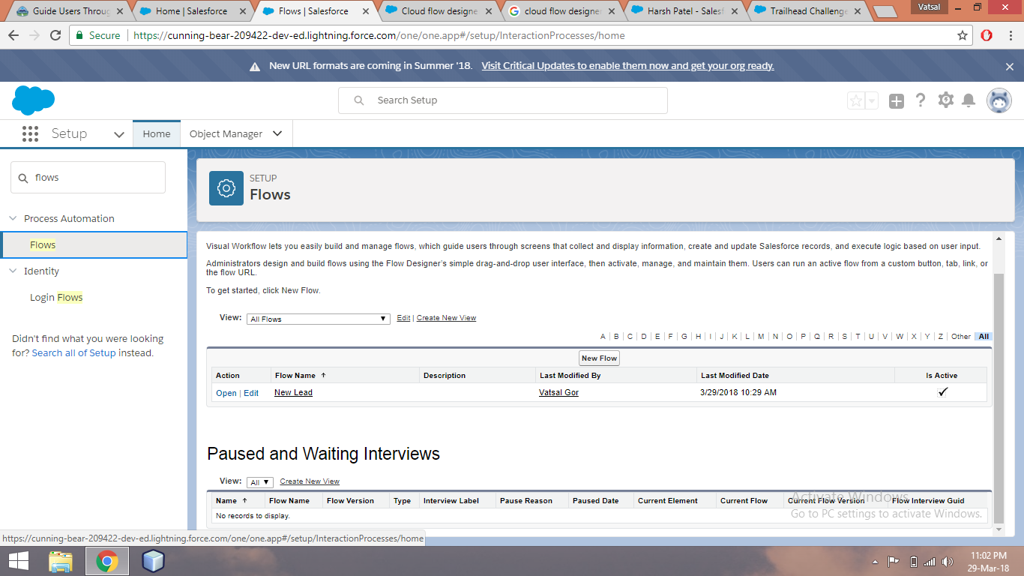Sort flows by the Flow Name column header

[x=295, y=376]
